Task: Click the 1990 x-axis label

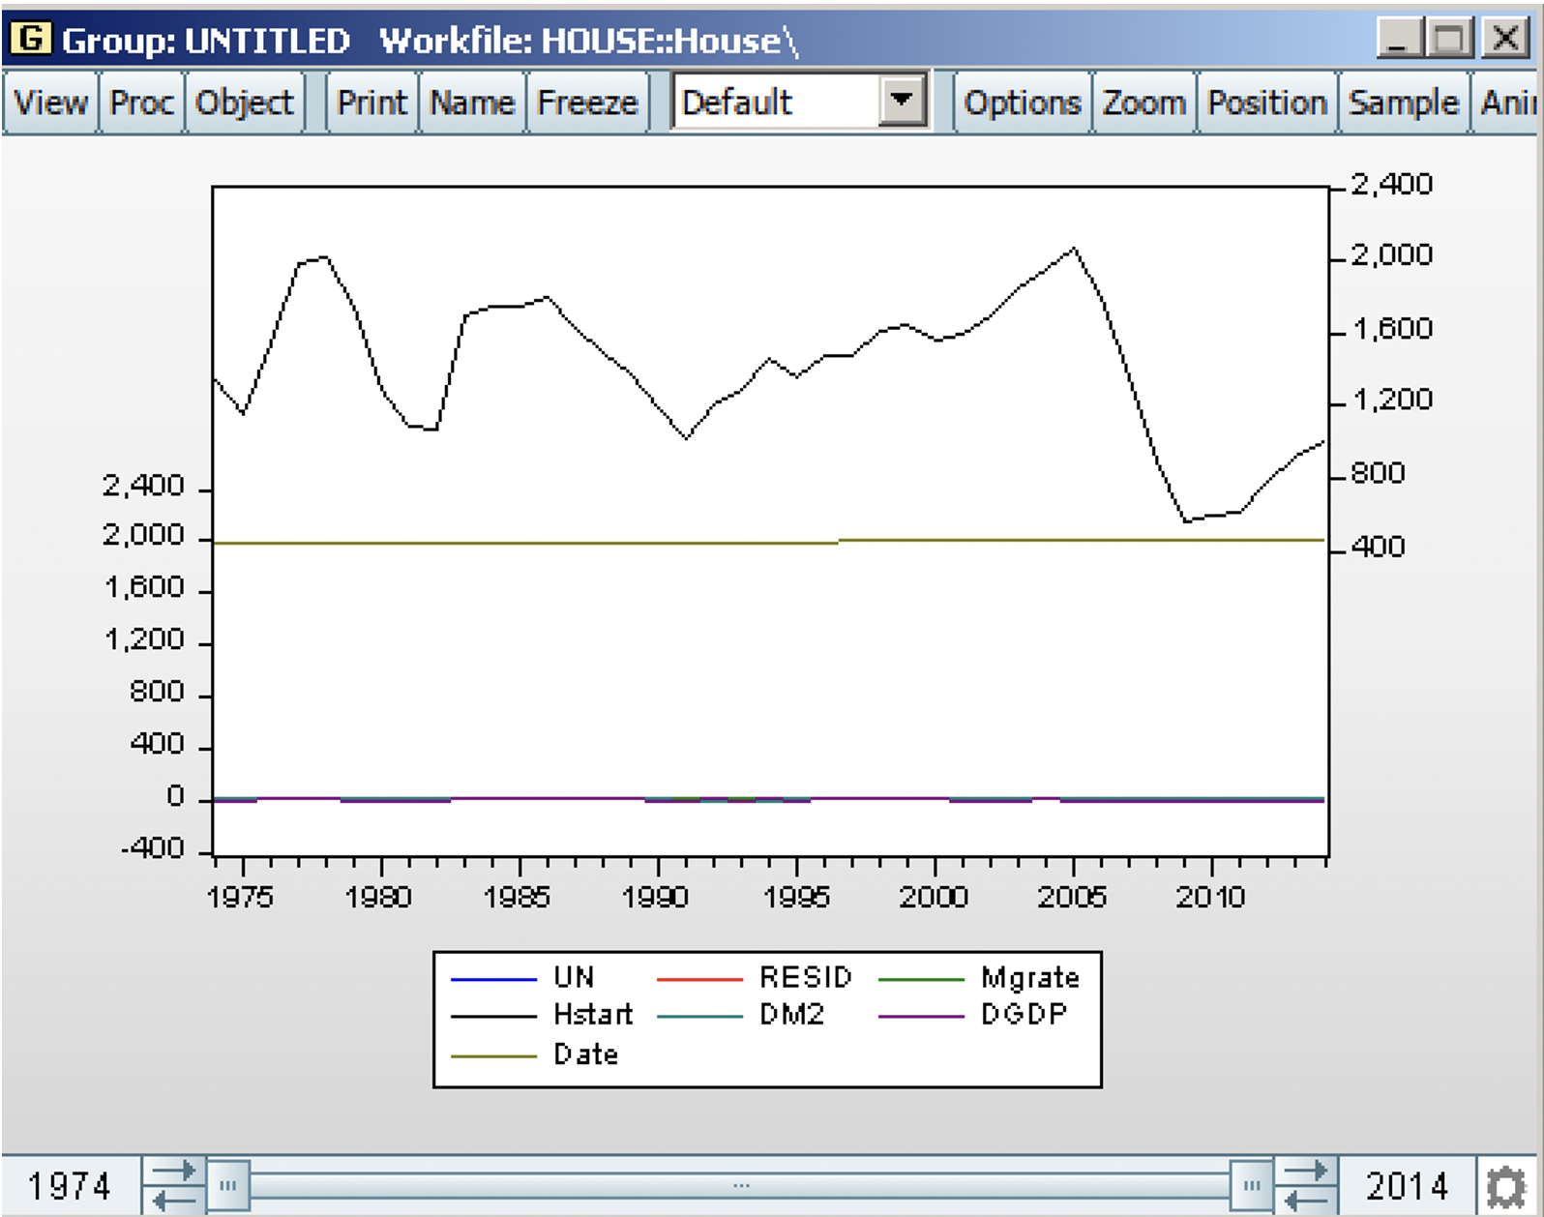Action: [x=655, y=898]
